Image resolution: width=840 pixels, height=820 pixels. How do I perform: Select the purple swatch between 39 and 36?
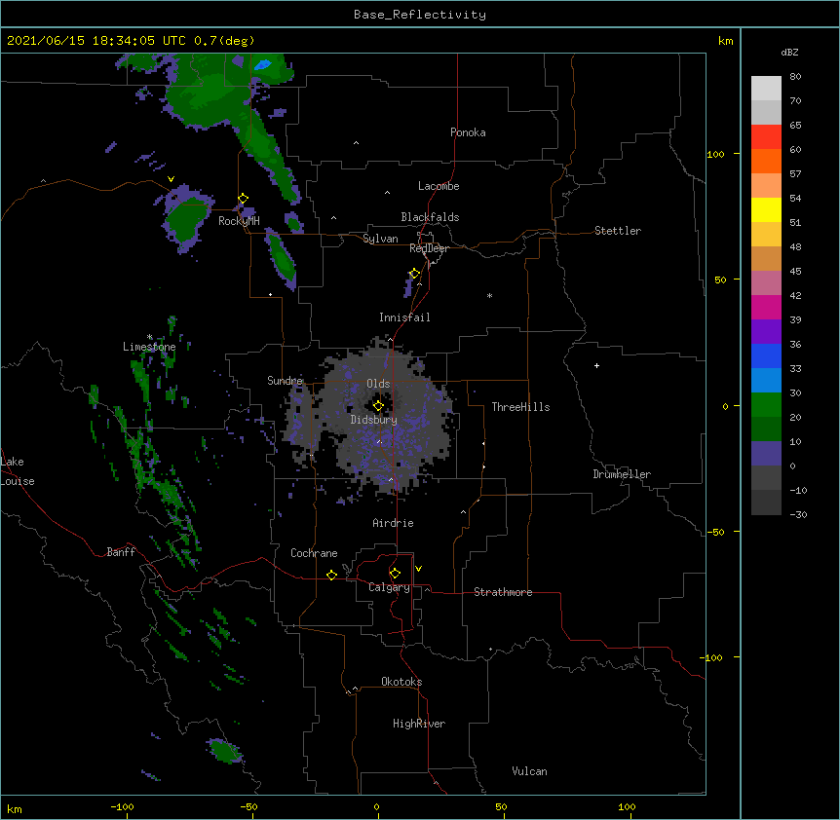coord(766,331)
